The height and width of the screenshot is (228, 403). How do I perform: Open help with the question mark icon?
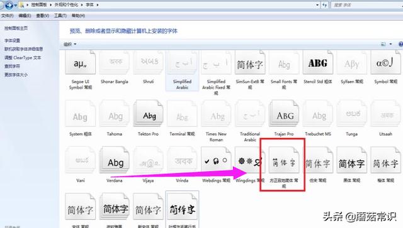[400, 44]
